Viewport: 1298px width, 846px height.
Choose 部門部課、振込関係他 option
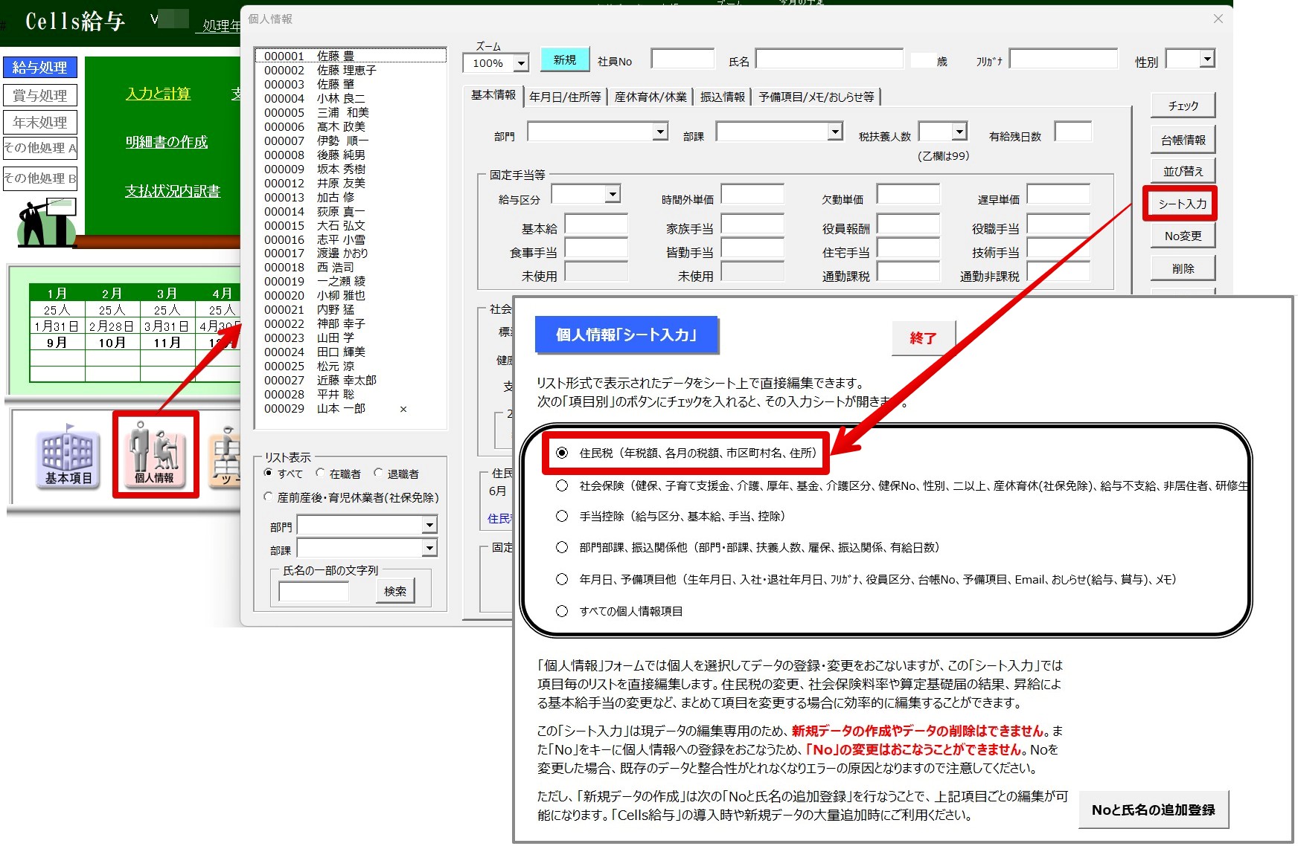(x=562, y=547)
